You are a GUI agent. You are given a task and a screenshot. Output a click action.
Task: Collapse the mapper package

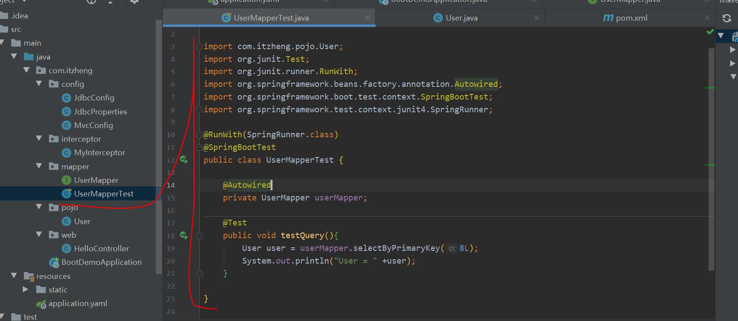coord(39,166)
